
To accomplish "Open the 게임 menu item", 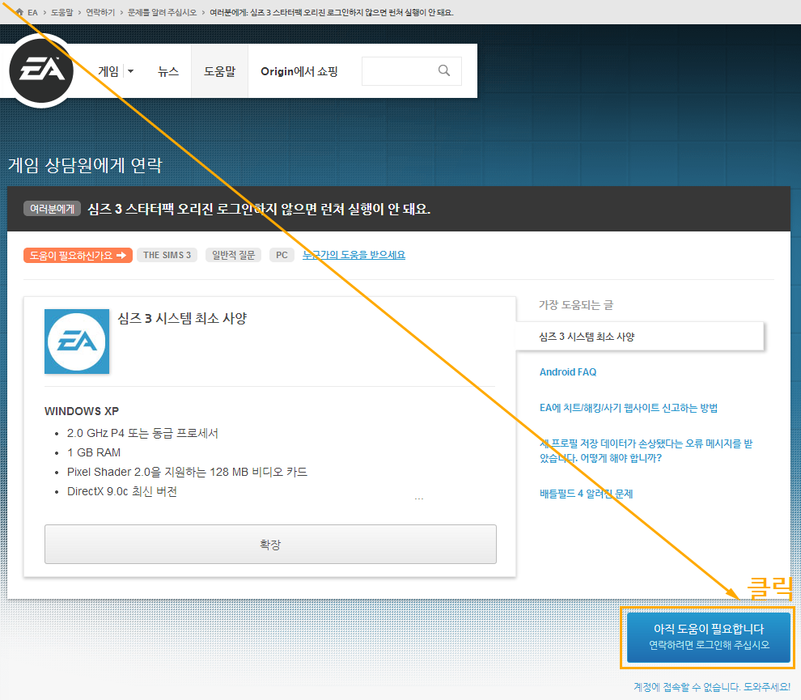I will [x=108, y=71].
